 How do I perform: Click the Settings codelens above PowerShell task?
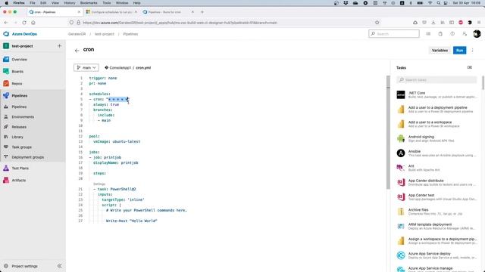point(99,184)
